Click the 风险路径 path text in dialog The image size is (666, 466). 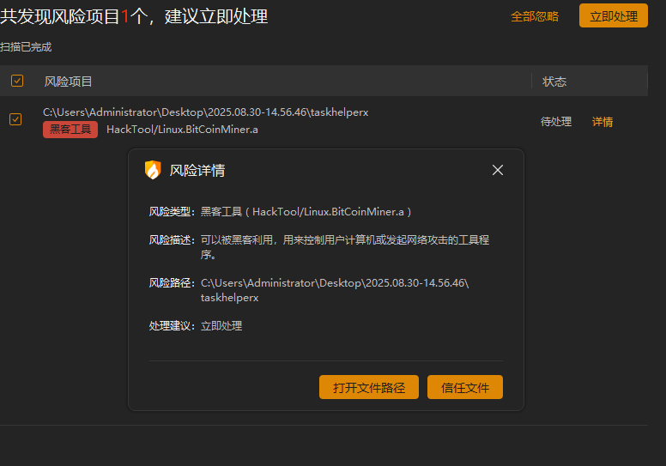click(x=335, y=290)
